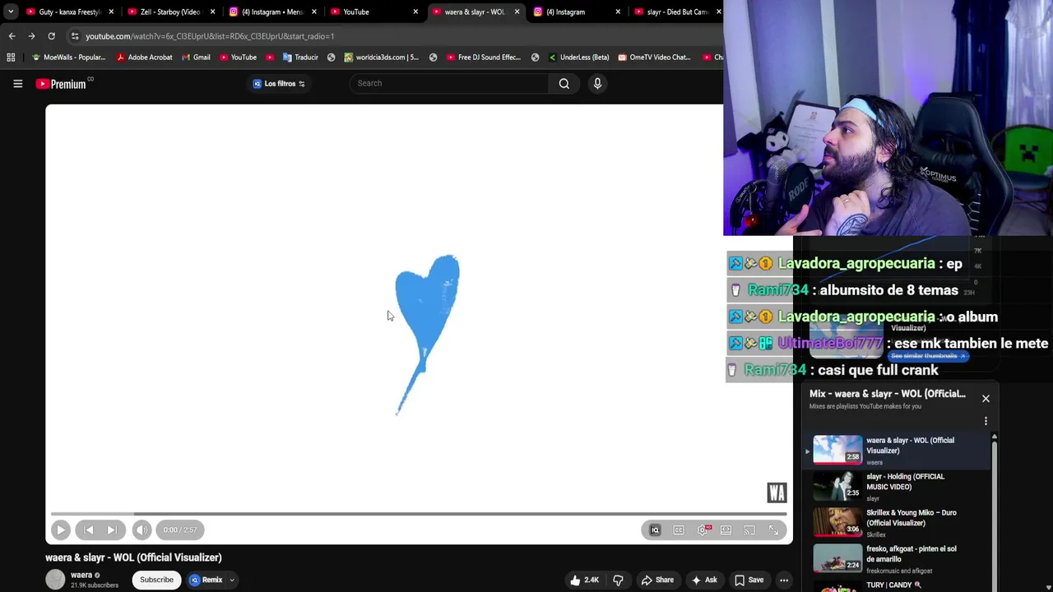Open the Gmail bookmark
This screenshot has width=1053, height=592.
click(195, 58)
